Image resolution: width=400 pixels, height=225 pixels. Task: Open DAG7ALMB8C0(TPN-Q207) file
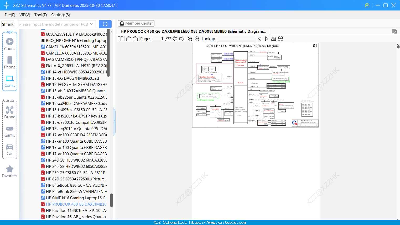point(74,59)
